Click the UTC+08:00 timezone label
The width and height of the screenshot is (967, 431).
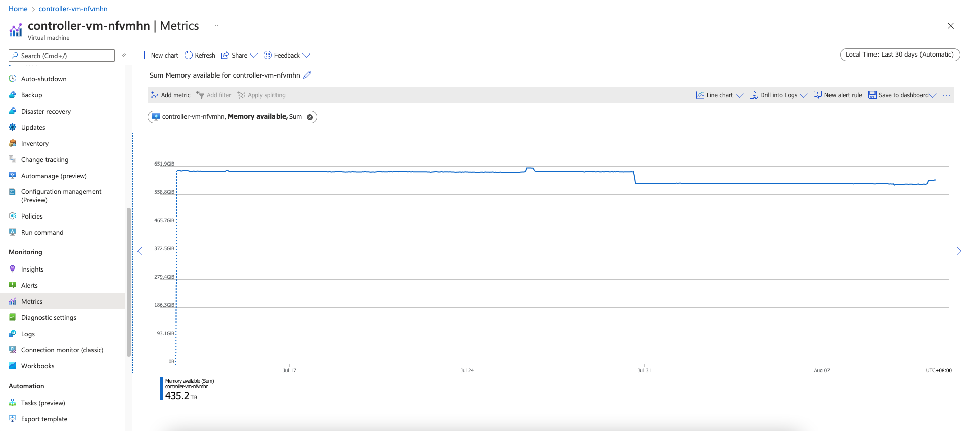939,370
